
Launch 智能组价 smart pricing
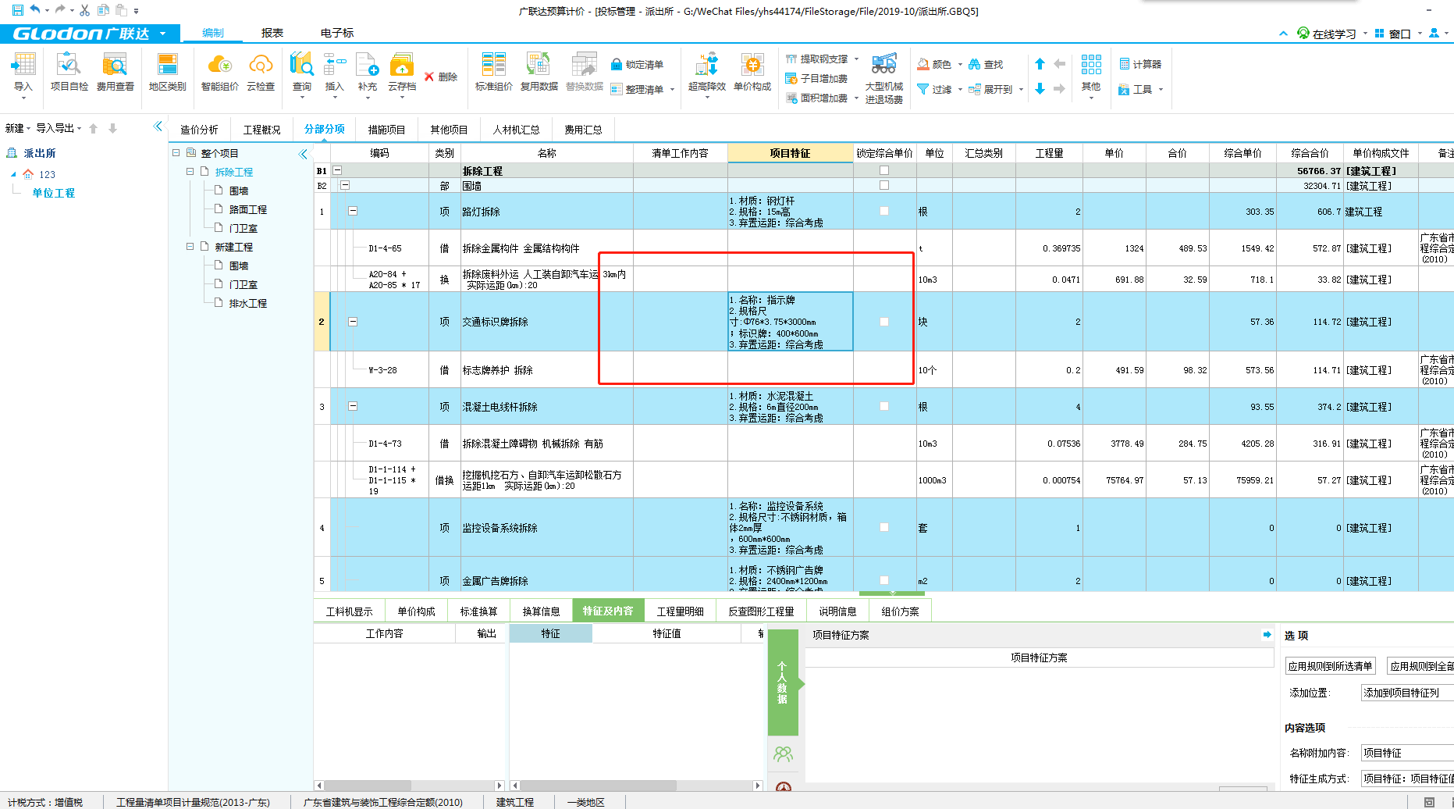pyautogui.click(x=219, y=72)
